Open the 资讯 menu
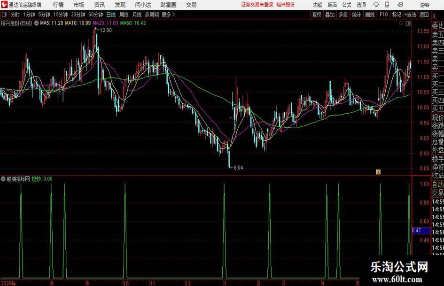The height and width of the screenshot is (286, 444). pyautogui.click(x=100, y=5)
